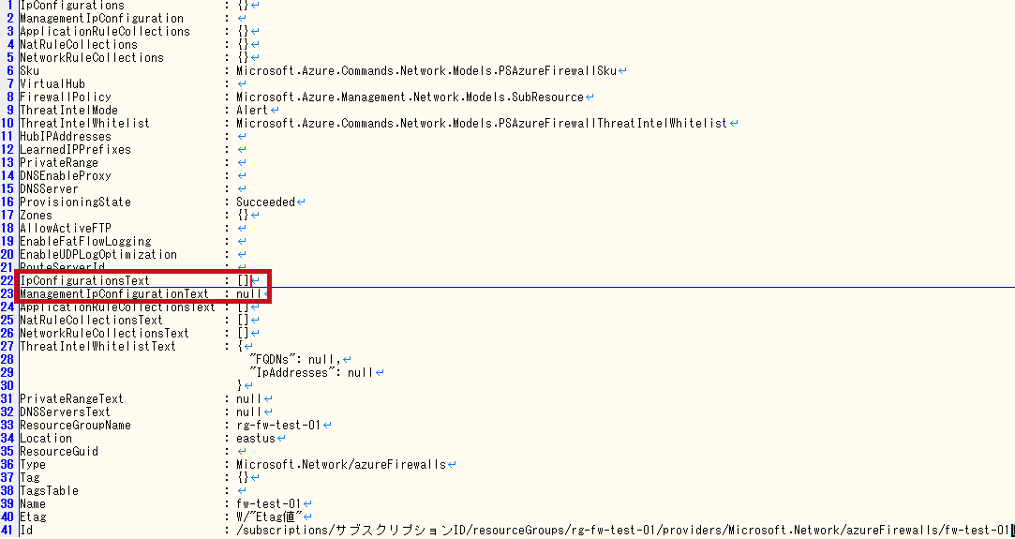
Task: Click "NetworkRuleCollections" on line 5
Action: click(x=92, y=57)
